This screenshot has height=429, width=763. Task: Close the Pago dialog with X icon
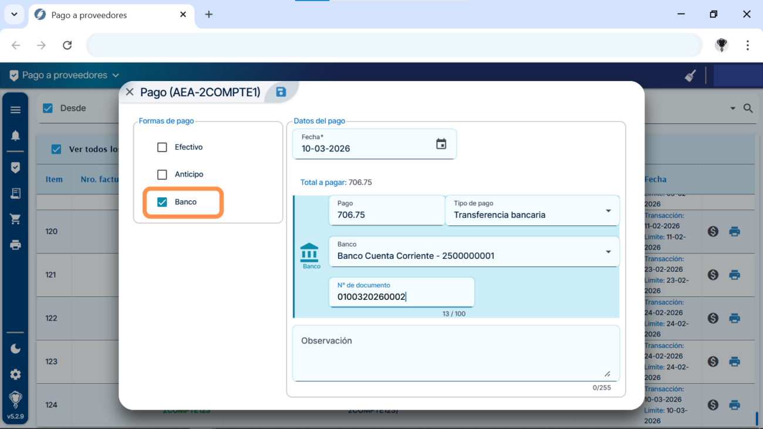pyautogui.click(x=130, y=92)
